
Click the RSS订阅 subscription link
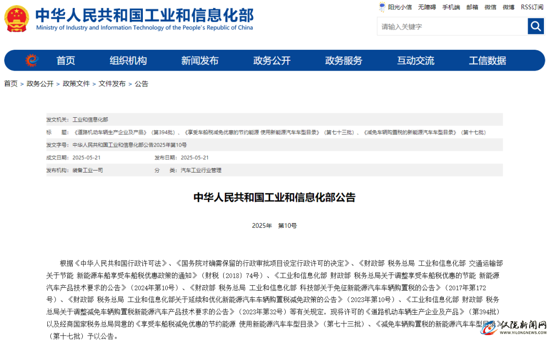[x=532, y=7]
